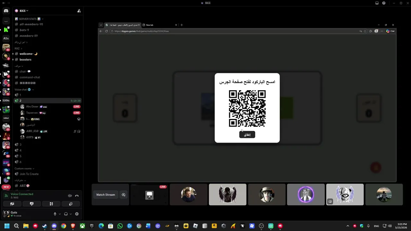
Task: Open Windows Start menu
Action: coord(7,226)
